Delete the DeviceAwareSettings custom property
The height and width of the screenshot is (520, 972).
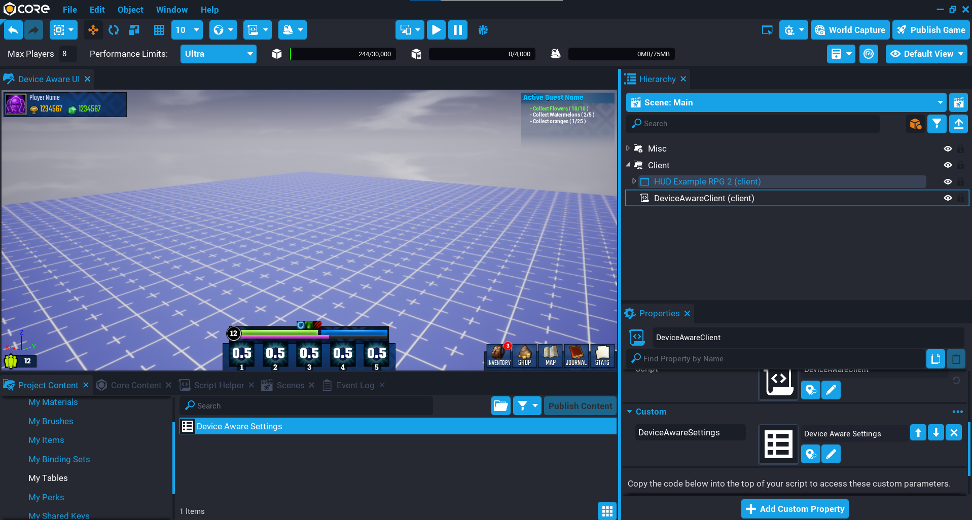(954, 432)
